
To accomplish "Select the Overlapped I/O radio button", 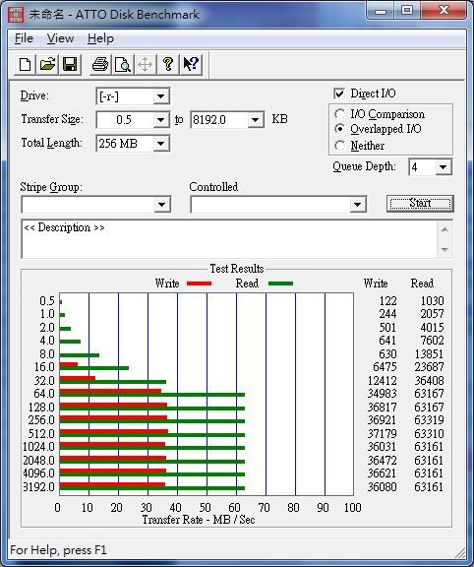I will pos(339,129).
